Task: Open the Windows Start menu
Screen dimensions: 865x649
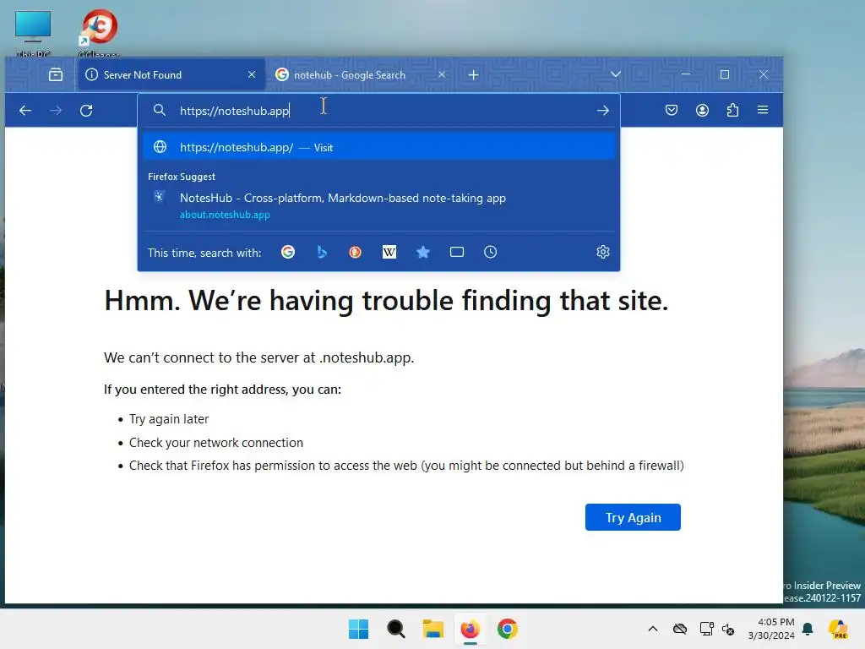Action: 358,629
